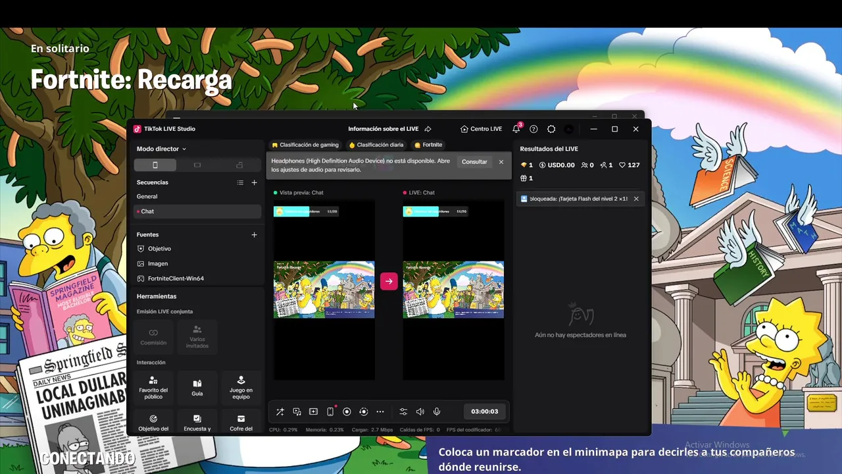Open the Secuencias list view icon

pos(240,182)
